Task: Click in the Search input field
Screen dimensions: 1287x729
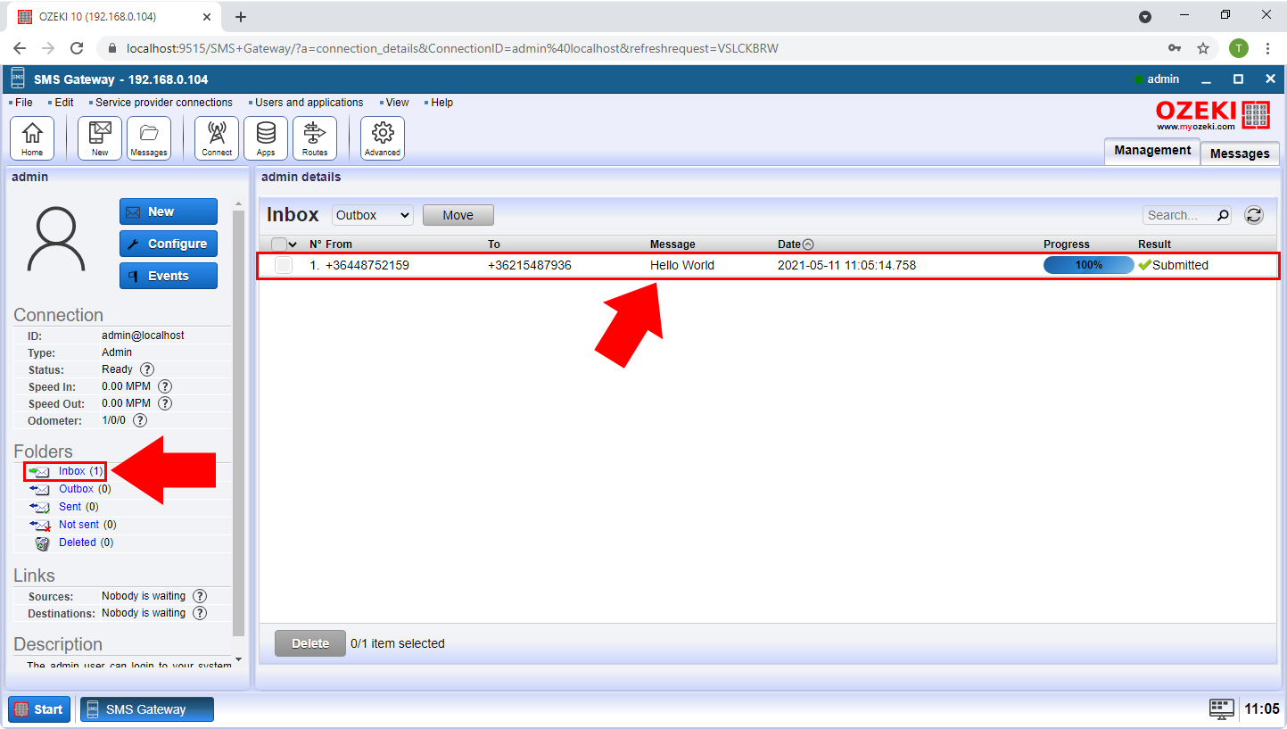Action: click(x=1179, y=215)
